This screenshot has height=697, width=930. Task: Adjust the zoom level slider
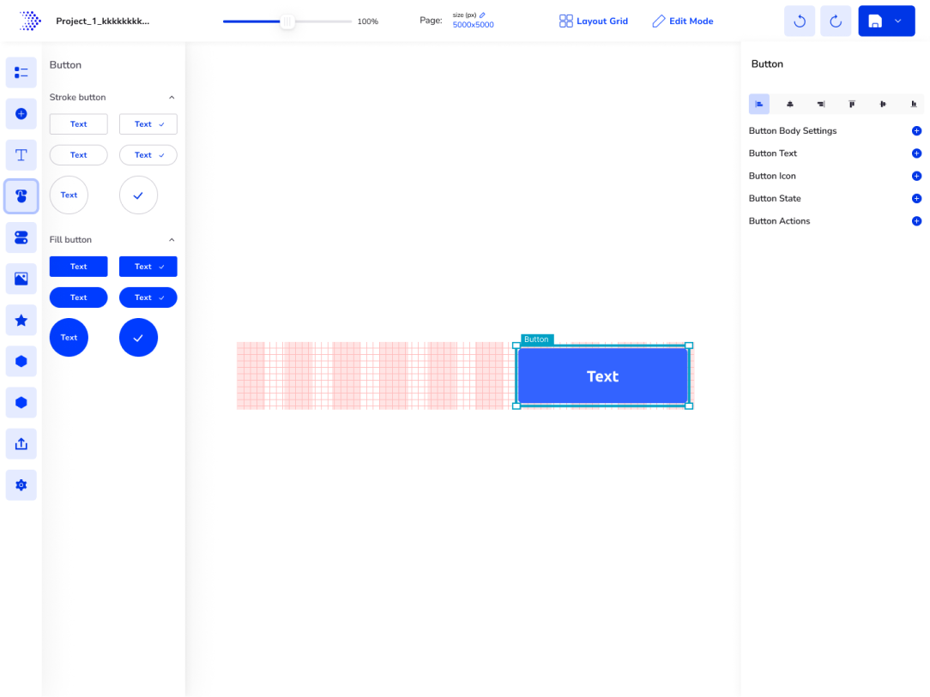[287, 21]
